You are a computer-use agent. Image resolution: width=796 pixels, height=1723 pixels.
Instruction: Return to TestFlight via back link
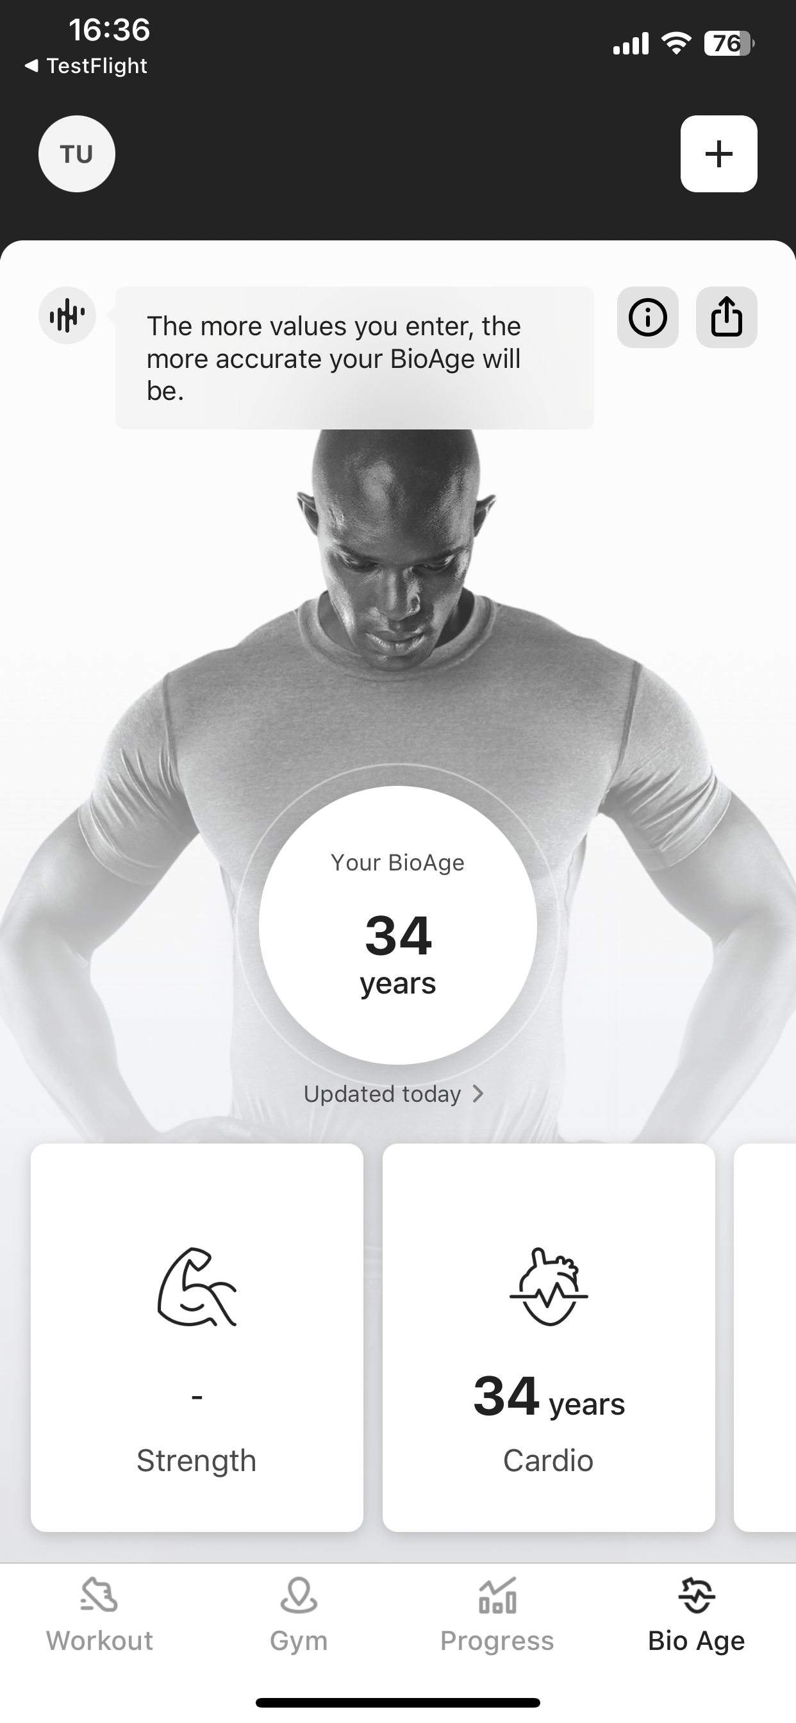point(86,65)
